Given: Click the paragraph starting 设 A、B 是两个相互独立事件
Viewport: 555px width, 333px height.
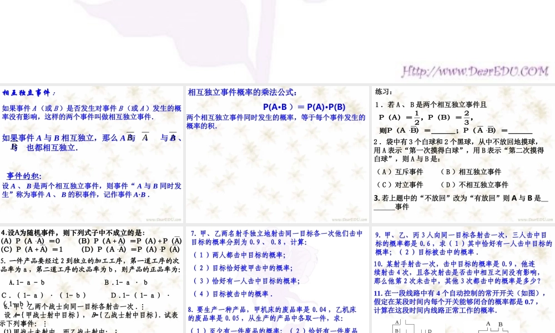Looking at the screenshot, I should [92, 190].
